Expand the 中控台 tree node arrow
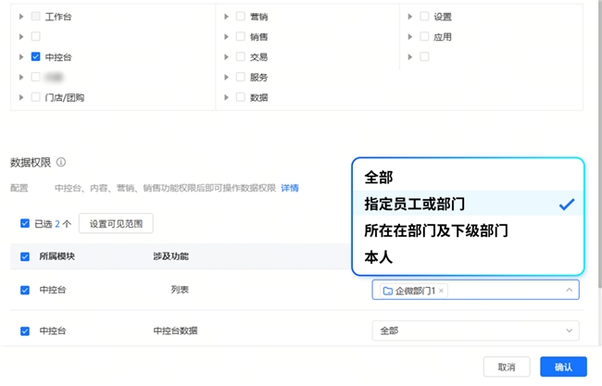This screenshot has height=386, width=602. coord(21,57)
